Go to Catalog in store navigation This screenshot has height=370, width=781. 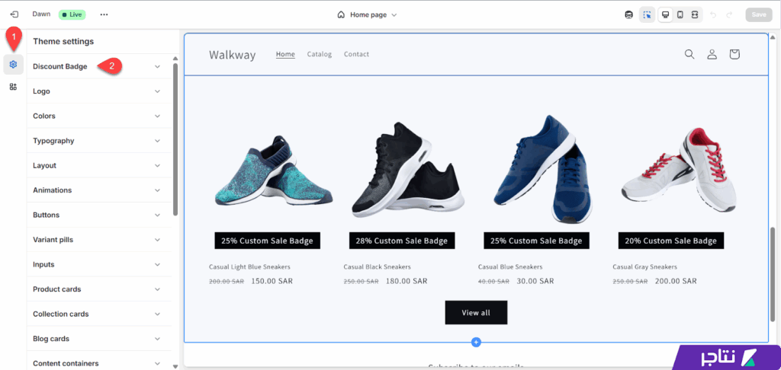[x=320, y=54]
